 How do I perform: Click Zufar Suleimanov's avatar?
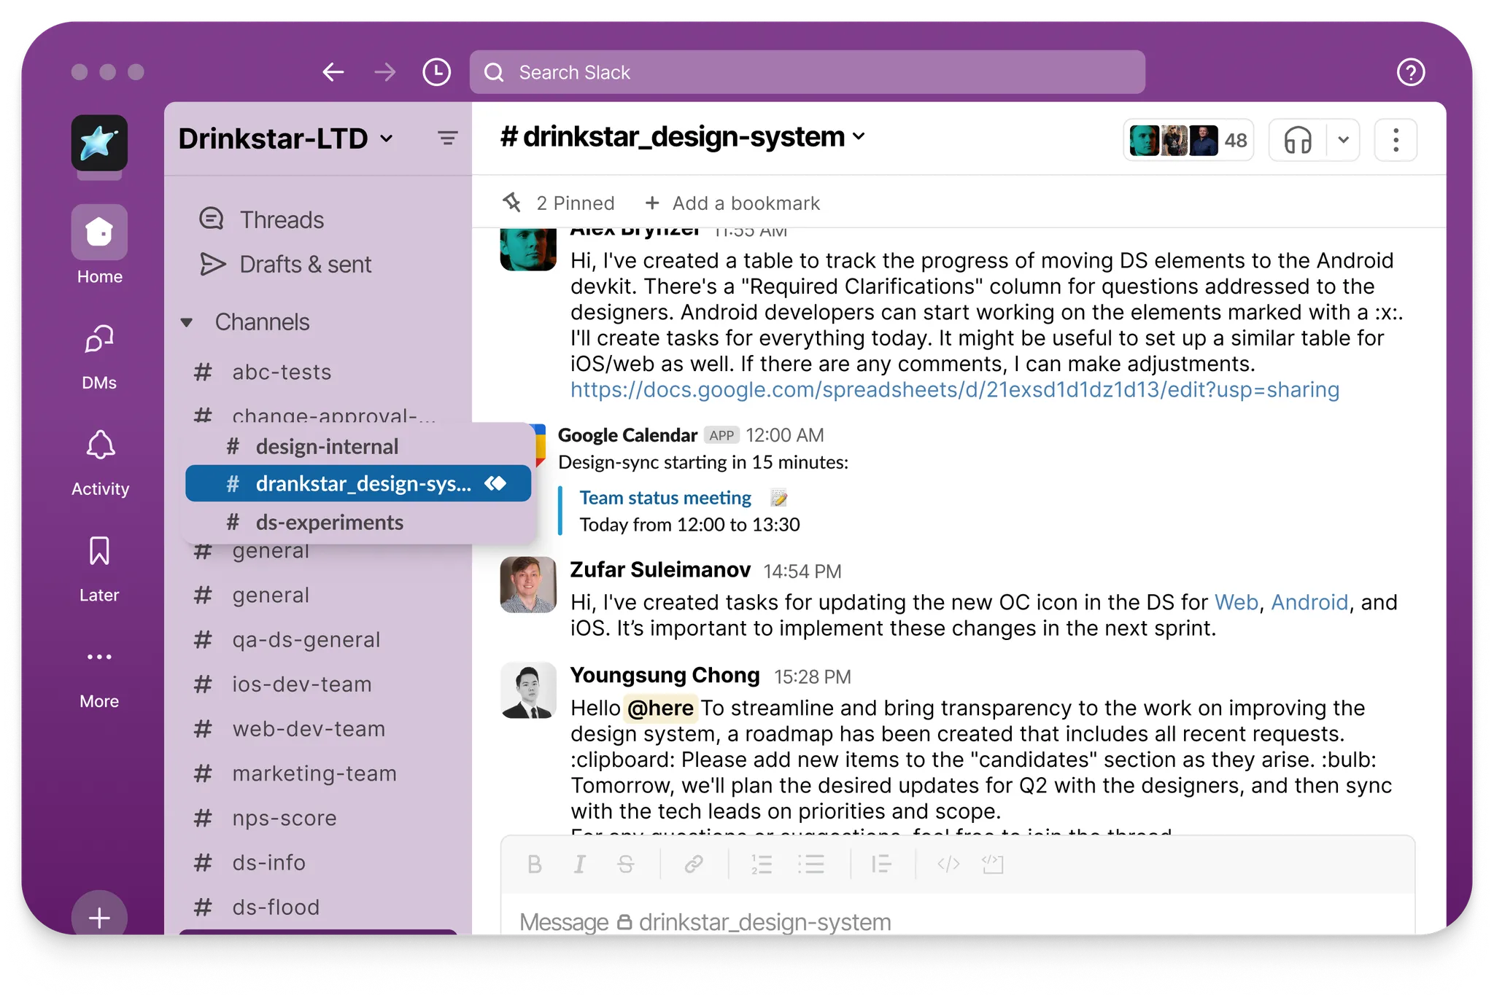pos(528,585)
